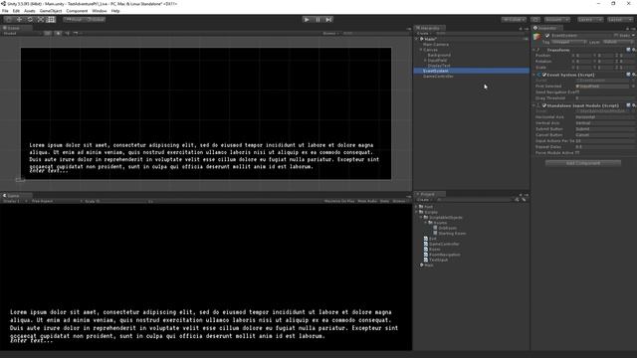Open the Collab dropdown
Image resolution: width=637 pixels, height=358 pixels.
(x=514, y=20)
